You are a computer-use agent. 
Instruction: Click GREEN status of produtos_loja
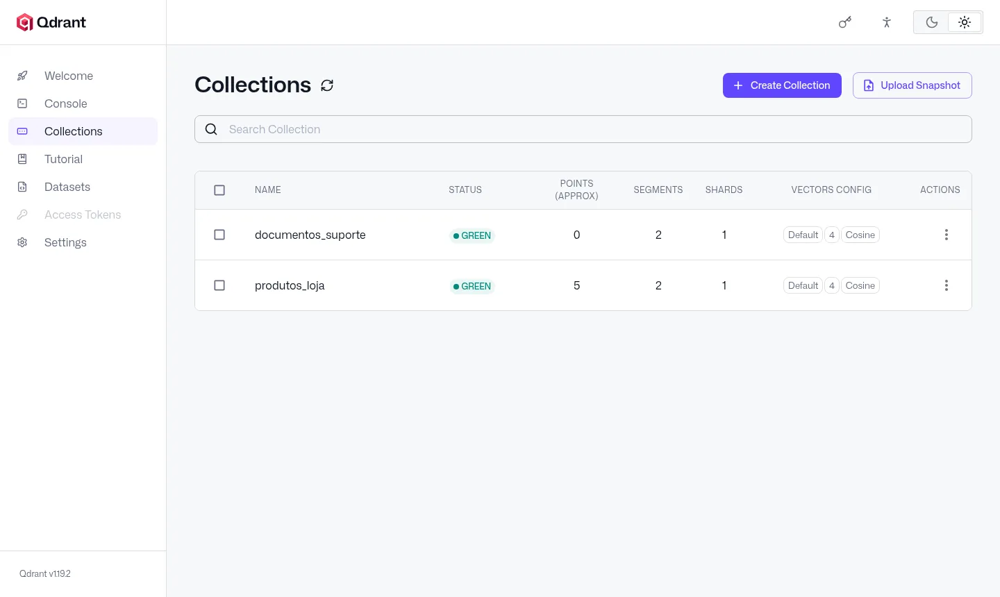click(x=472, y=286)
